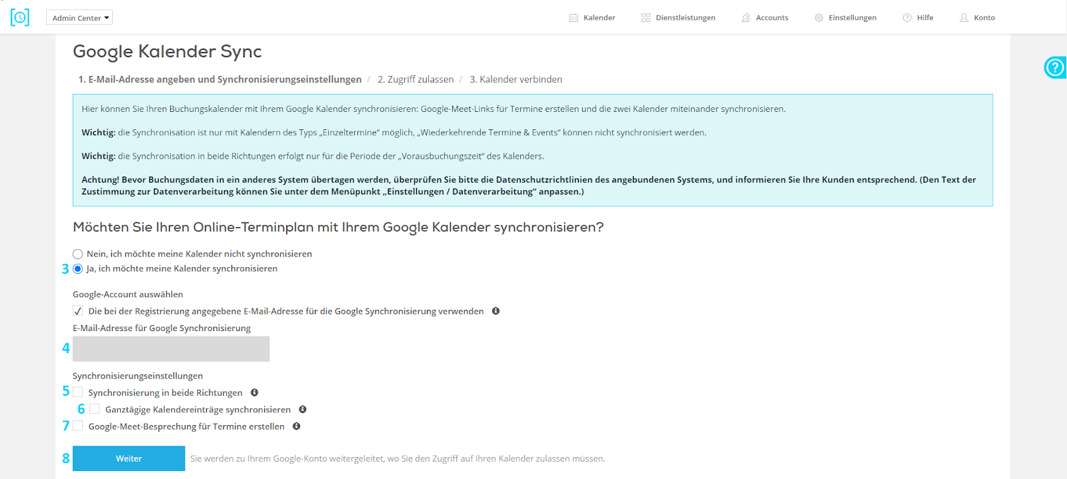Open the Hilfe menu
1067x479 pixels.
(x=918, y=18)
